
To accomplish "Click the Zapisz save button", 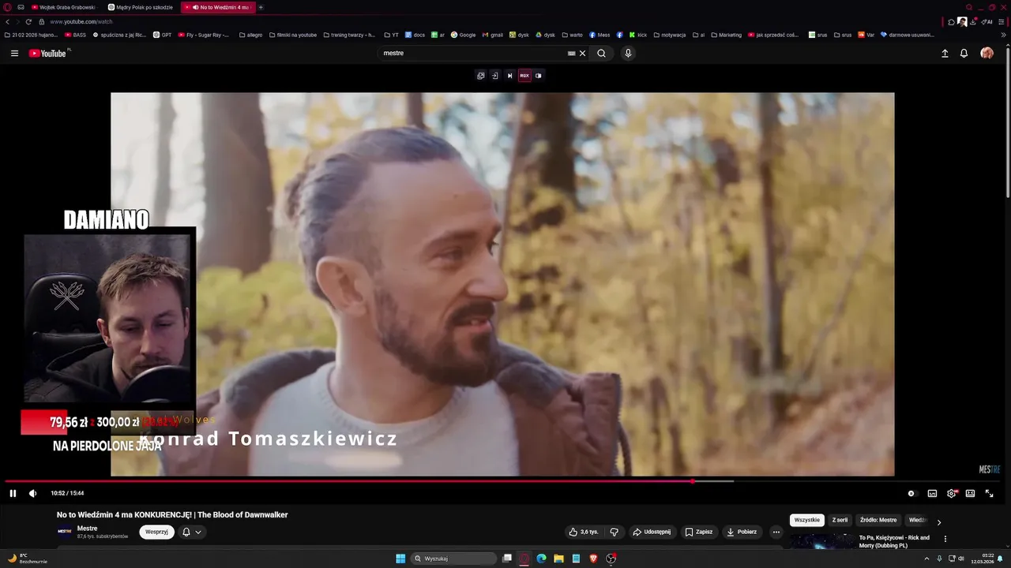I will point(699,532).
